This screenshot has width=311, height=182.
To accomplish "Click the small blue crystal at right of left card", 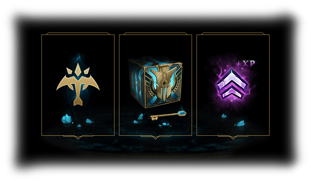I will [90, 121].
